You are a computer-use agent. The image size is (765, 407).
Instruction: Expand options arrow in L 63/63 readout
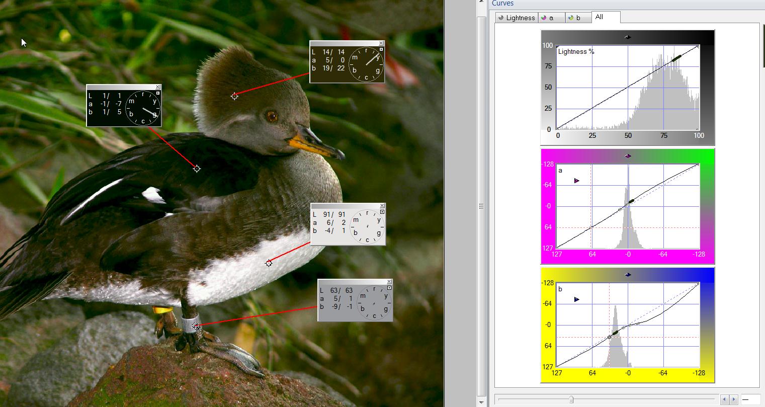point(389,288)
